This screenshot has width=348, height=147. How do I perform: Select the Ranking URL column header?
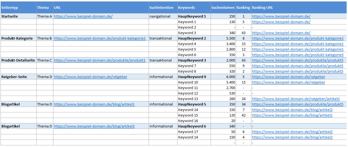(x=299, y=7)
